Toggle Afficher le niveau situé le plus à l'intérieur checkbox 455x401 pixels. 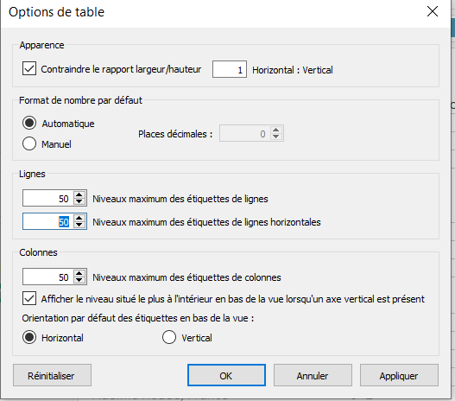click(29, 298)
